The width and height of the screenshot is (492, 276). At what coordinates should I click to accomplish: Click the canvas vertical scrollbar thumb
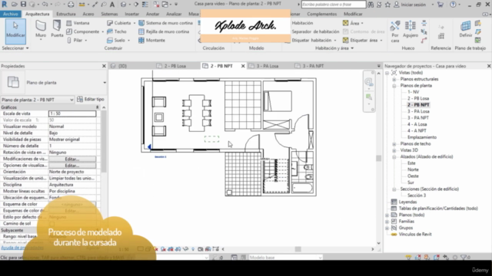point(379,159)
